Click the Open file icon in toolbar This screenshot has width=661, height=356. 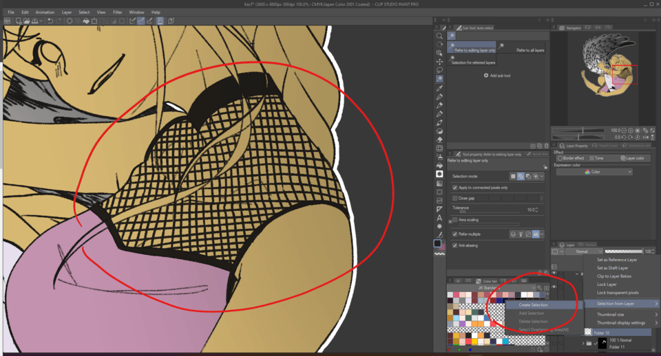(x=27, y=21)
